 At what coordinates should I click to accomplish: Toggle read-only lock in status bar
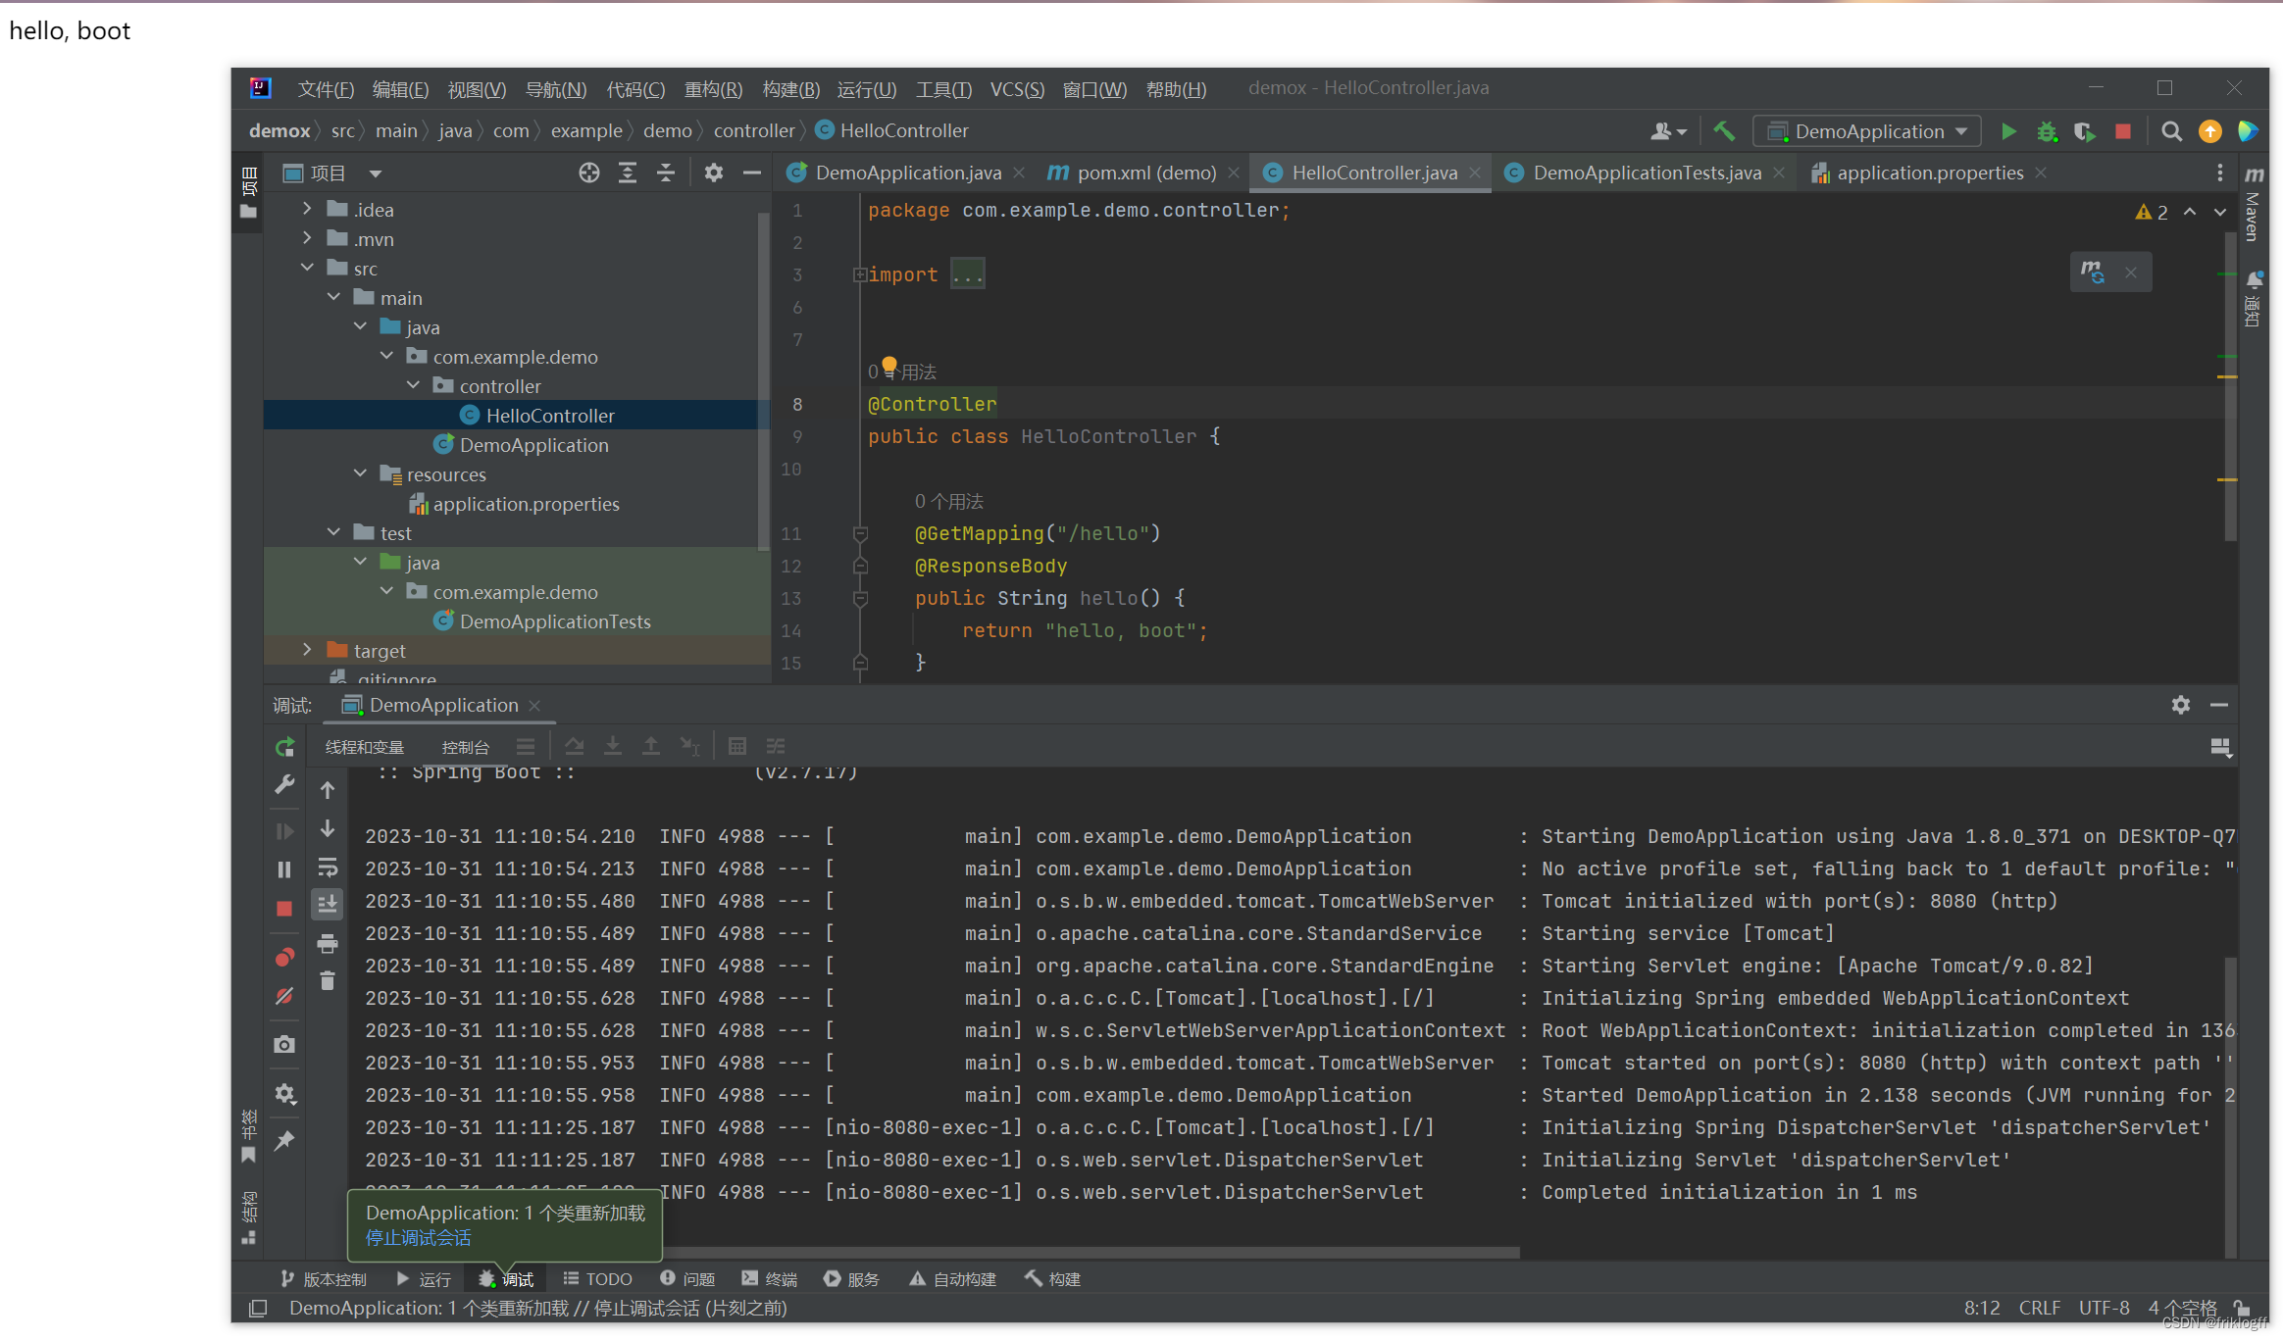click(2243, 1308)
